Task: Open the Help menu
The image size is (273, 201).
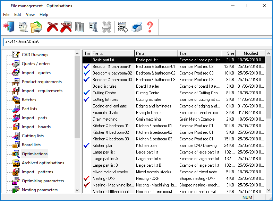Action: click(x=44, y=15)
